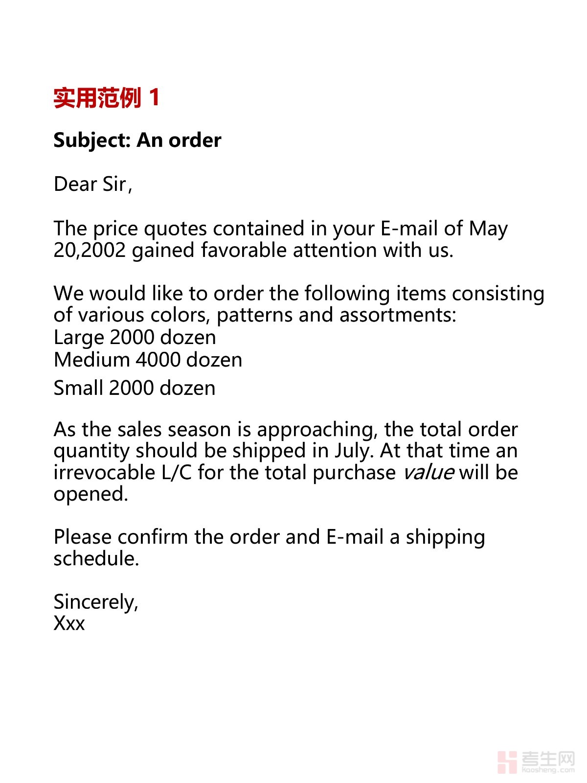Click the "Large 2000 dozen" line
This screenshot has width=587, height=783.
[135, 338]
